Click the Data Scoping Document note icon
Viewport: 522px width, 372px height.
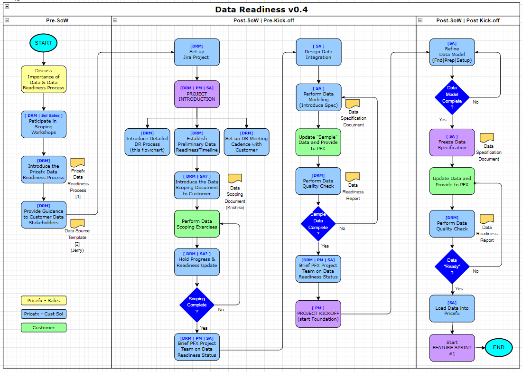[x=234, y=178]
